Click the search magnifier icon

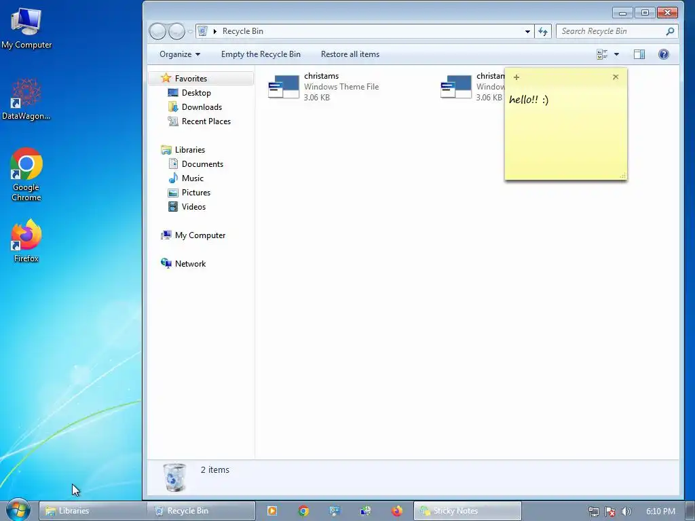670,31
